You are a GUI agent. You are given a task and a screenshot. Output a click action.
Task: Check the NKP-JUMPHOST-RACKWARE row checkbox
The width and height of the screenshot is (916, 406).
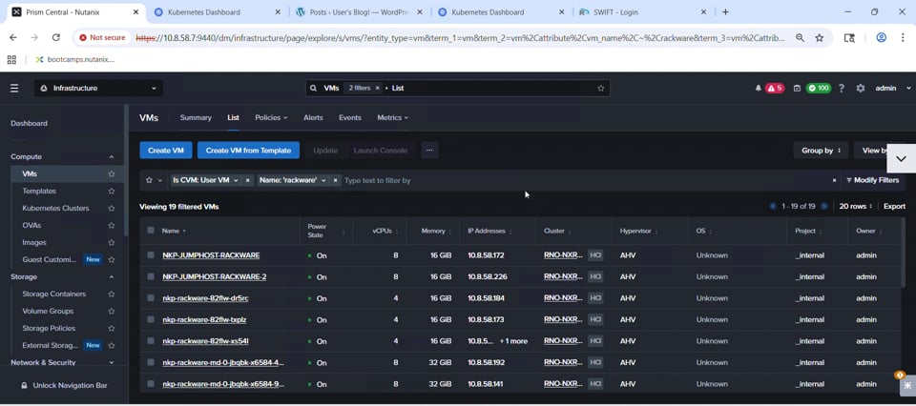[x=151, y=254]
